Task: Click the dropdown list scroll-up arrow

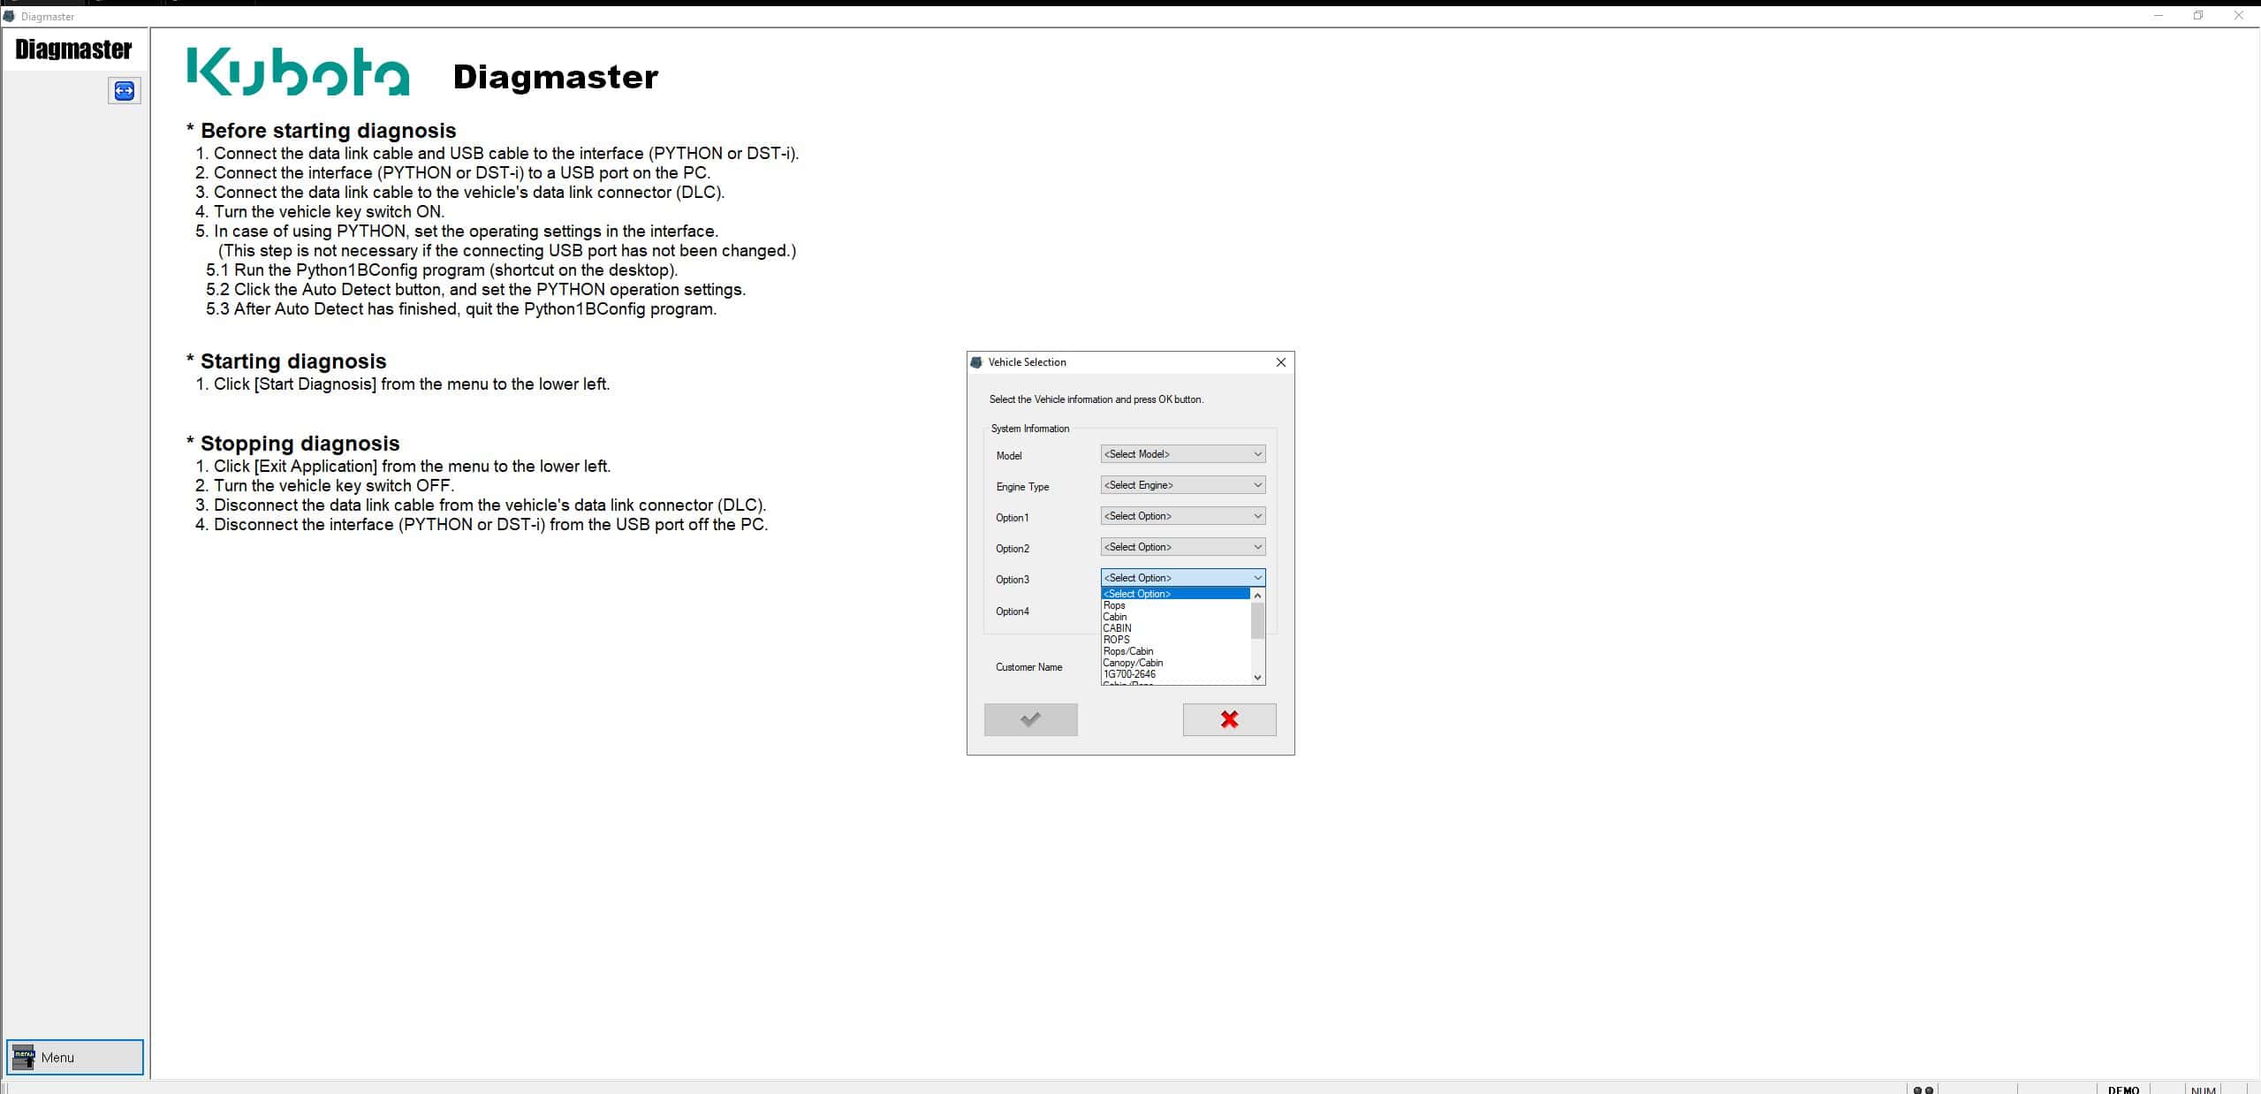Action: [x=1258, y=596]
